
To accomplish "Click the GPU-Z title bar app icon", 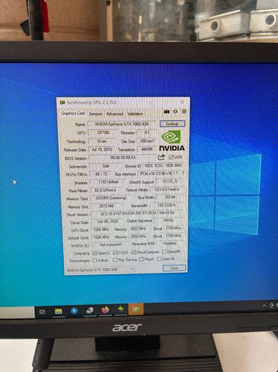I will point(63,102).
